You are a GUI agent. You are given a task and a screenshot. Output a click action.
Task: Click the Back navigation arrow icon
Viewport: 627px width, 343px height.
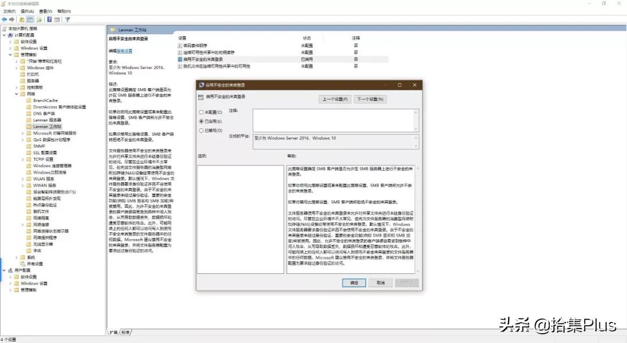(x=5, y=19)
